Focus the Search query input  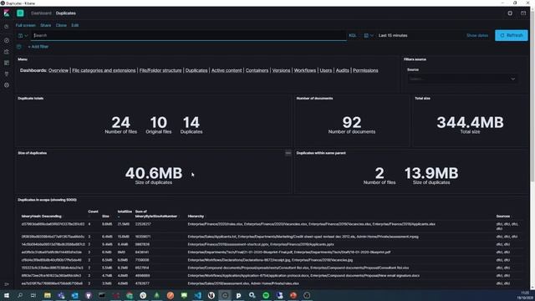189,35
